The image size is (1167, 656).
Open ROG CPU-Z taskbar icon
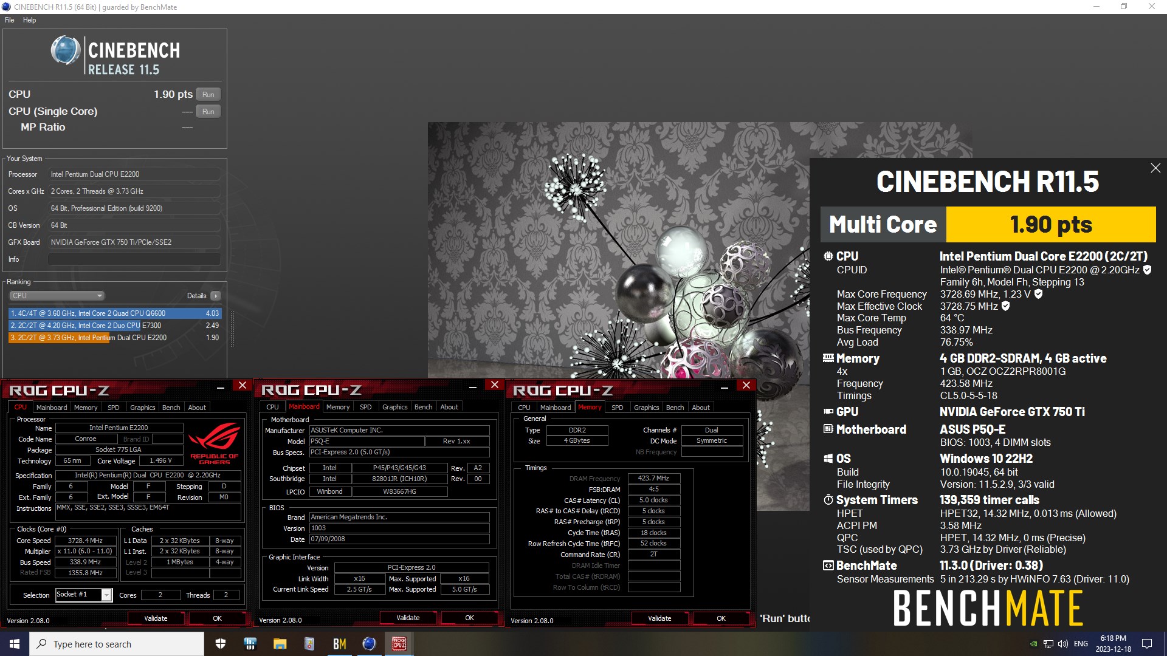[x=399, y=644]
